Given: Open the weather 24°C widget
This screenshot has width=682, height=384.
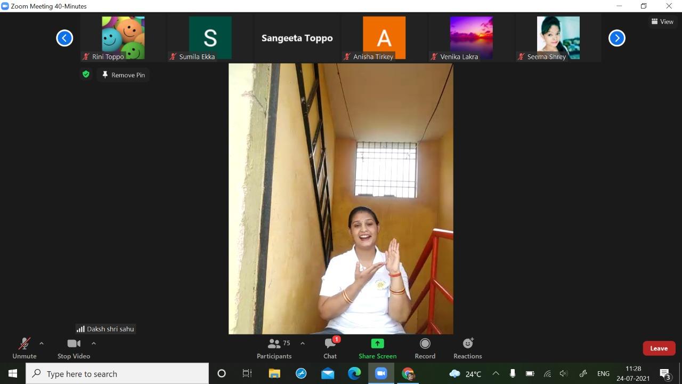Looking at the screenshot, I should click(x=465, y=373).
